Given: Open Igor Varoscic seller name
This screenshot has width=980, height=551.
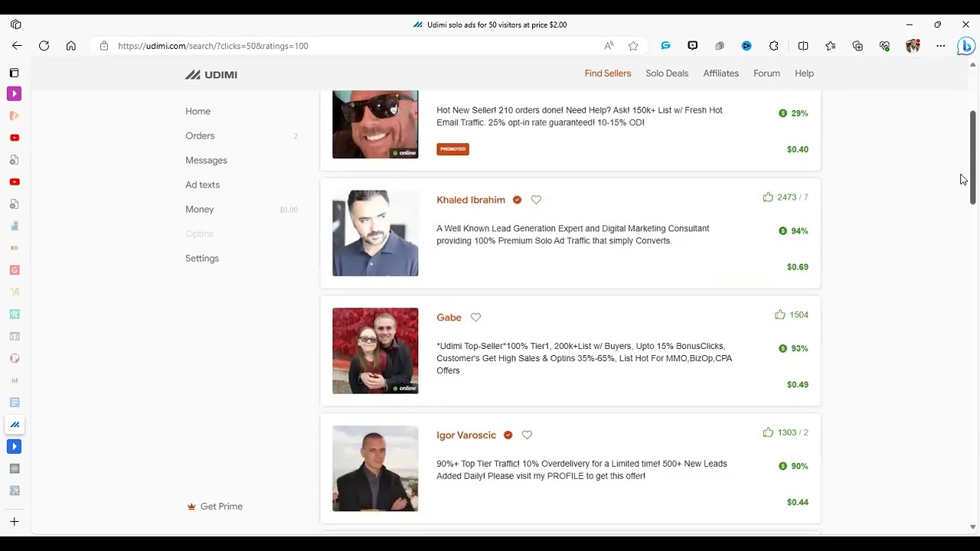Looking at the screenshot, I should (x=466, y=435).
